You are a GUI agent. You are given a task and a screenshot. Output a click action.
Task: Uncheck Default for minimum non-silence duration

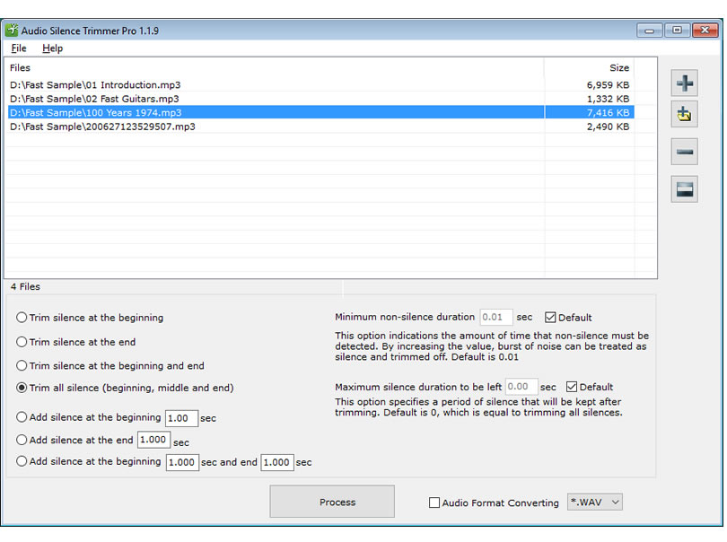coord(550,318)
